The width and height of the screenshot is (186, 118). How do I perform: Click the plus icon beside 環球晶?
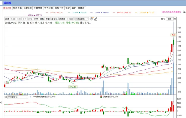1,3
